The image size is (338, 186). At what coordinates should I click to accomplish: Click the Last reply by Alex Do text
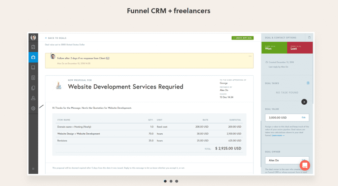(x=278, y=67)
